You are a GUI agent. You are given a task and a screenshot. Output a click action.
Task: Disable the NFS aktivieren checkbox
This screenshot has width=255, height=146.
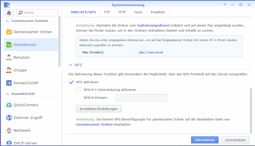[71, 82]
